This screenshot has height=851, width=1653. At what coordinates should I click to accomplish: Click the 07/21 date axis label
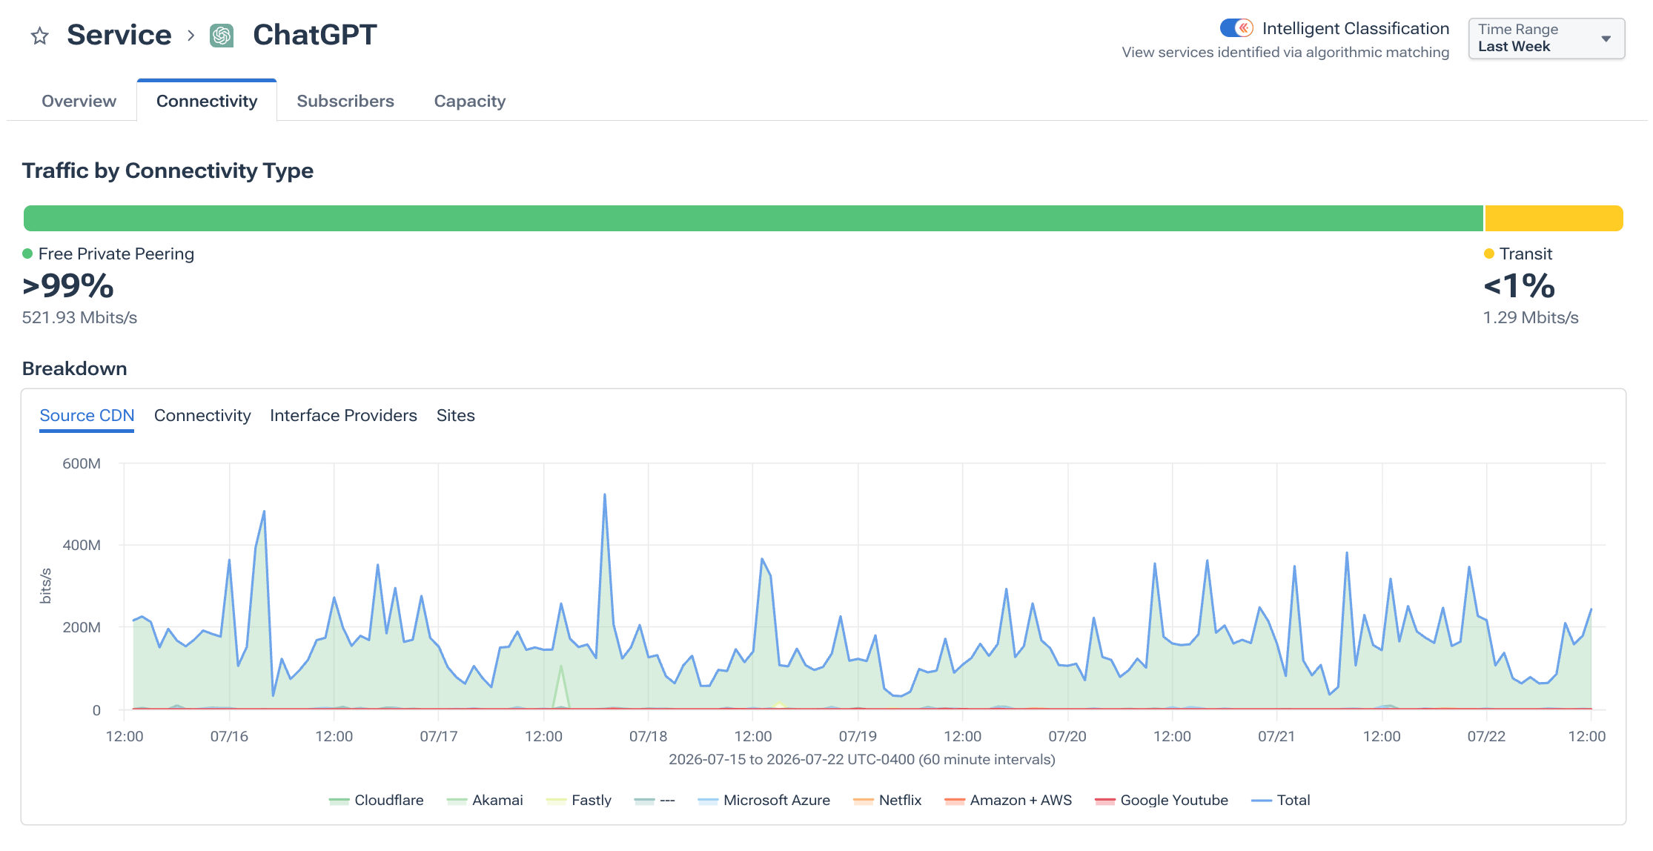click(x=1276, y=736)
